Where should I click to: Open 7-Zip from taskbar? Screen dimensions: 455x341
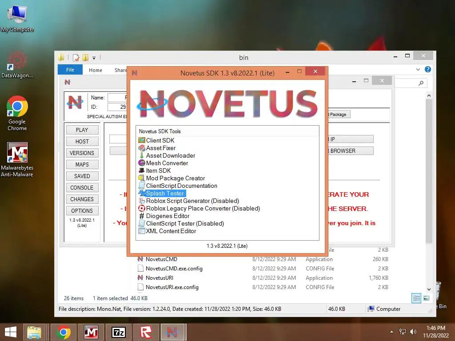click(x=118, y=332)
